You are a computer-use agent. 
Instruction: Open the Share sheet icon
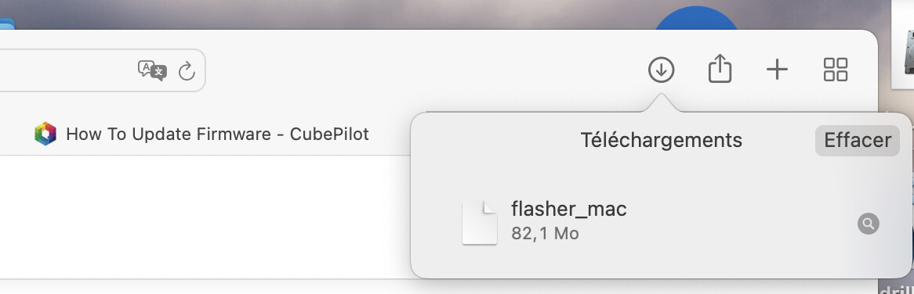720,69
